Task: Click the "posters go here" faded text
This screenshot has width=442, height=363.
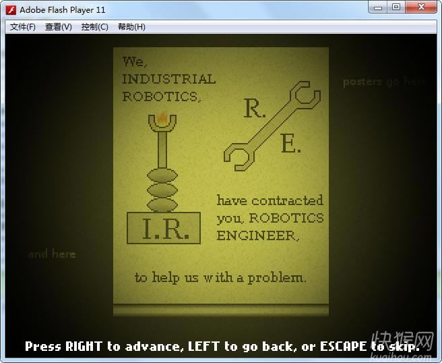Action: [385, 82]
